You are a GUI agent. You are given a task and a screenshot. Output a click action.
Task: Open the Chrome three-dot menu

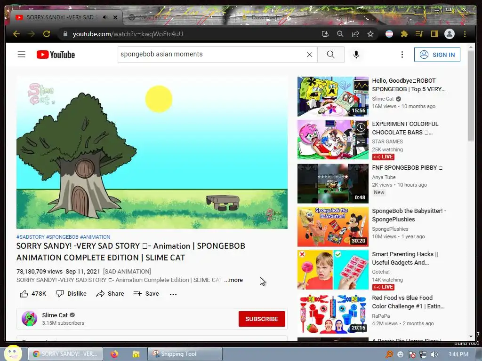[x=465, y=34]
